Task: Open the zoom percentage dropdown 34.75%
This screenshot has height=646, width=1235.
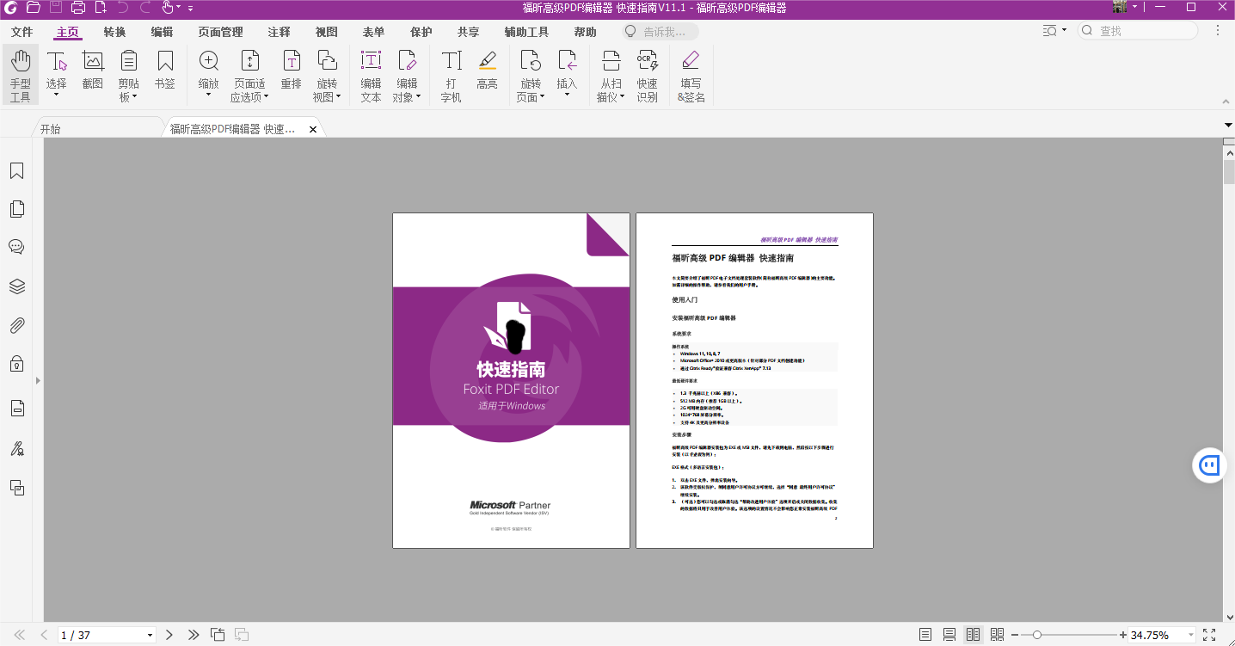Action: click(1191, 636)
